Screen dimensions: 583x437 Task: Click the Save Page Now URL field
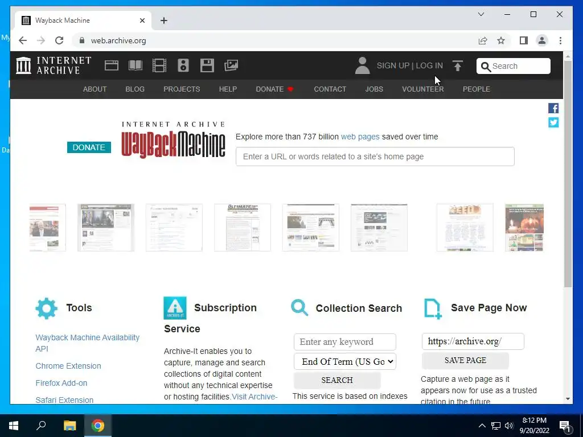click(x=473, y=341)
